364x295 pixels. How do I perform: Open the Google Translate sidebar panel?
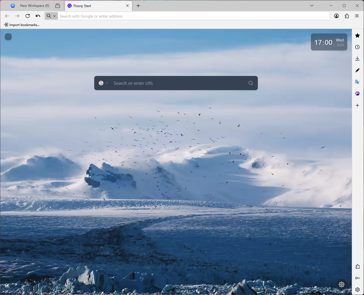click(x=357, y=82)
